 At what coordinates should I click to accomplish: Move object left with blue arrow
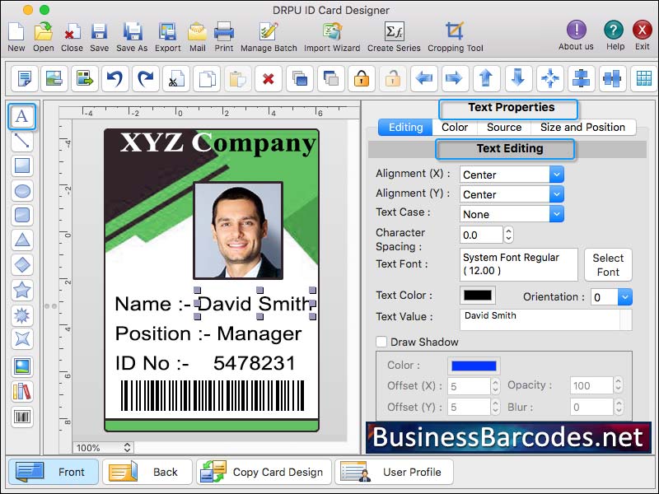point(423,78)
